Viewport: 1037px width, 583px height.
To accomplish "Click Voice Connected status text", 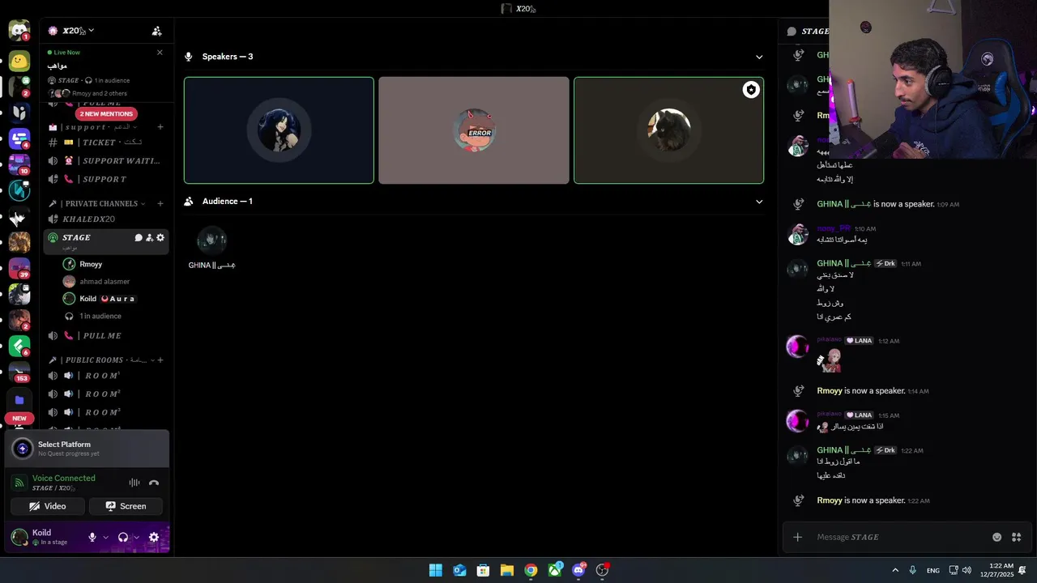I will (x=64, y=478).
